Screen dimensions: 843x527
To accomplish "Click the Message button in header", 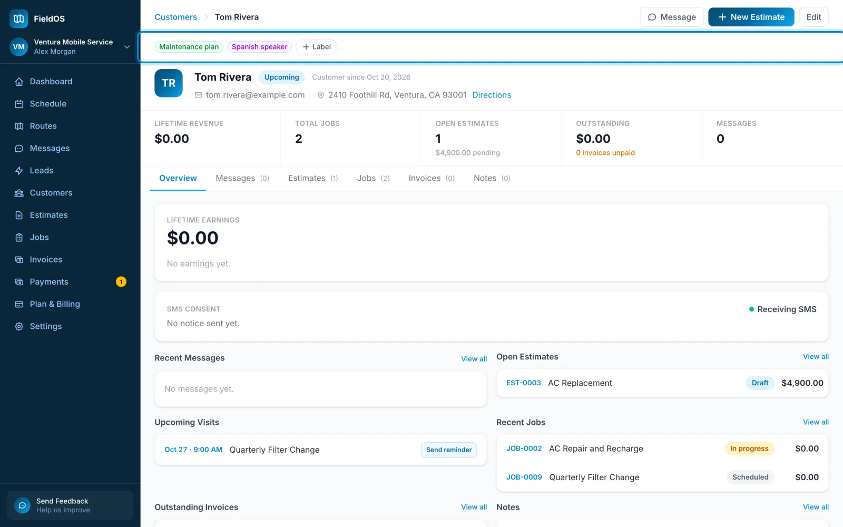I will coord(672,17).
